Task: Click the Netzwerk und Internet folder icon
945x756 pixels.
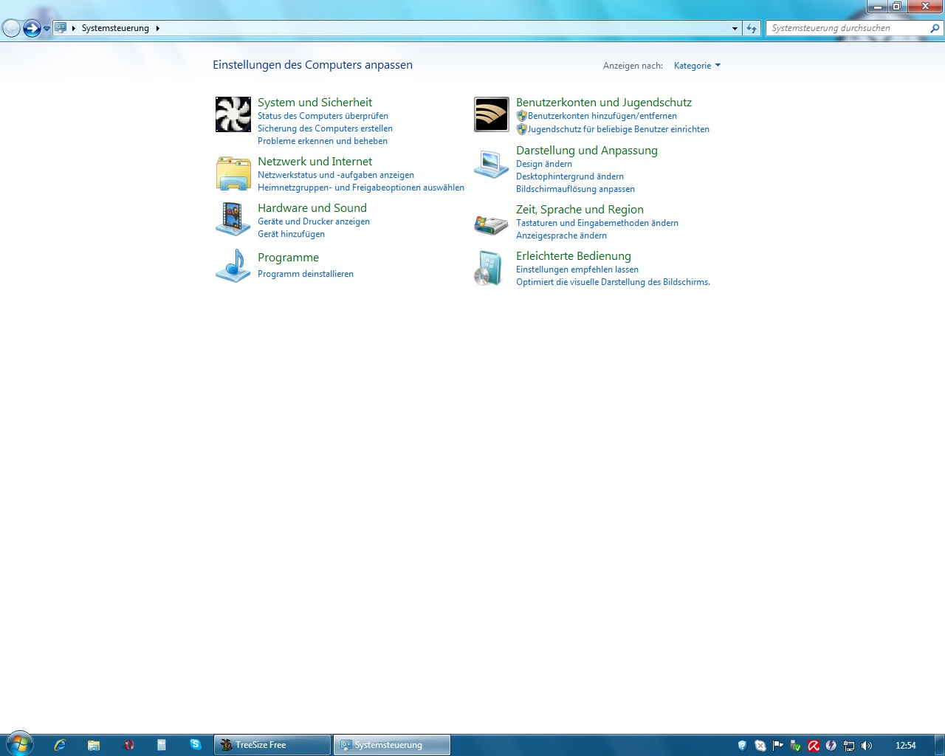Action: [x=233, y=173]
